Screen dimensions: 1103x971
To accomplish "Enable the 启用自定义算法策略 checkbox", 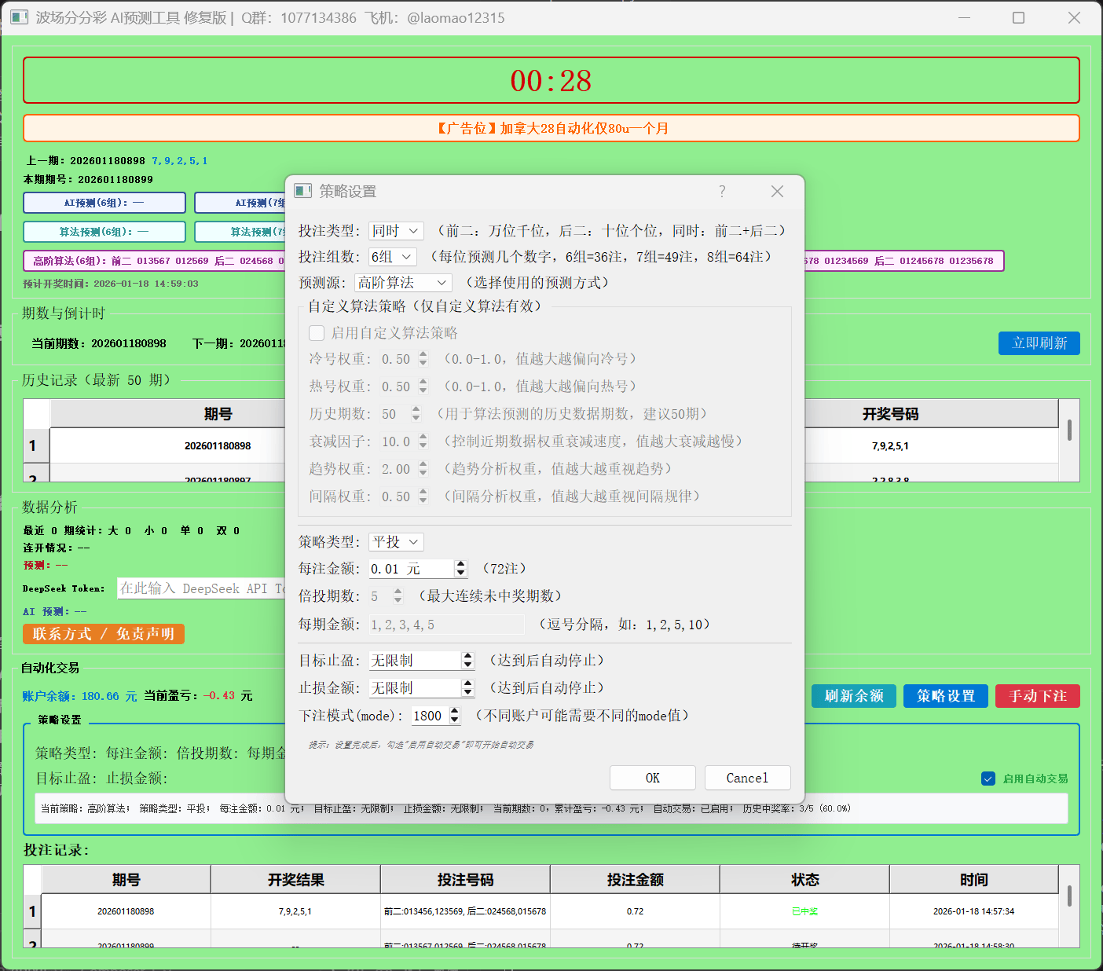I will 317,333.
